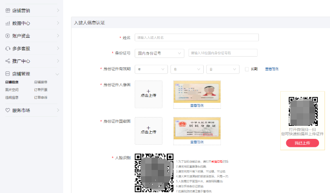
Task: Open the 月 month dropdown
Action: point(187,69)
